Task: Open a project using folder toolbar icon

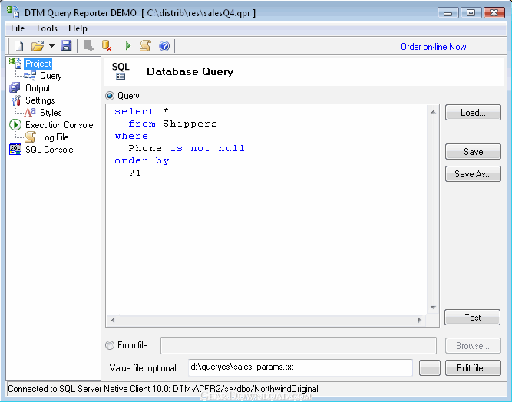Action: click(x=38, y=46)
